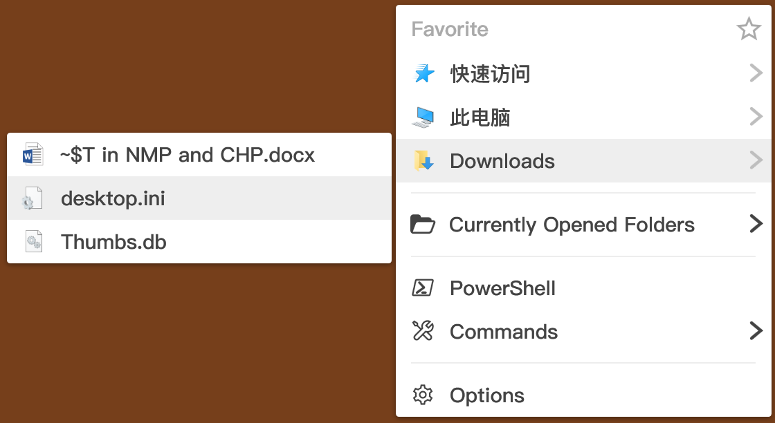Select the desktop.ini file entry
This screenshot has width=775, height=423.
199,198
